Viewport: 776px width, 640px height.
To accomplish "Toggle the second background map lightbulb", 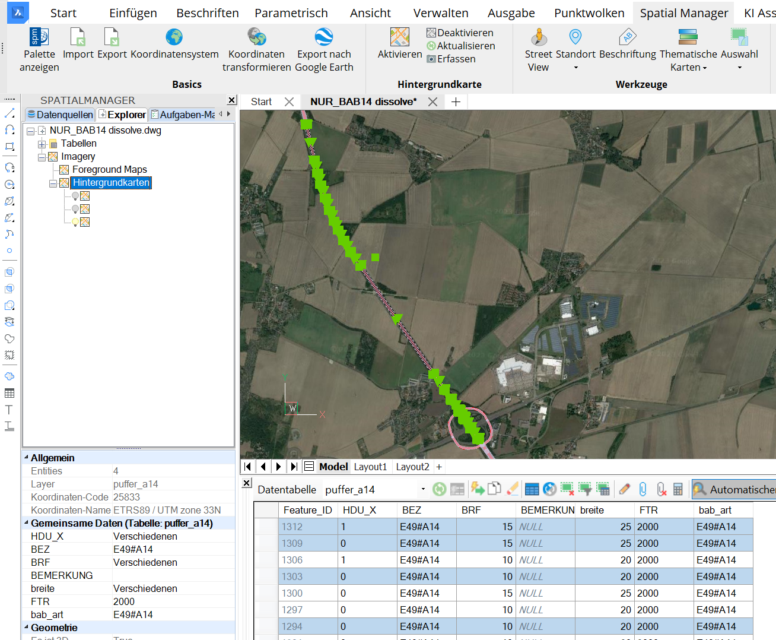I will click(x=75, y=209).
